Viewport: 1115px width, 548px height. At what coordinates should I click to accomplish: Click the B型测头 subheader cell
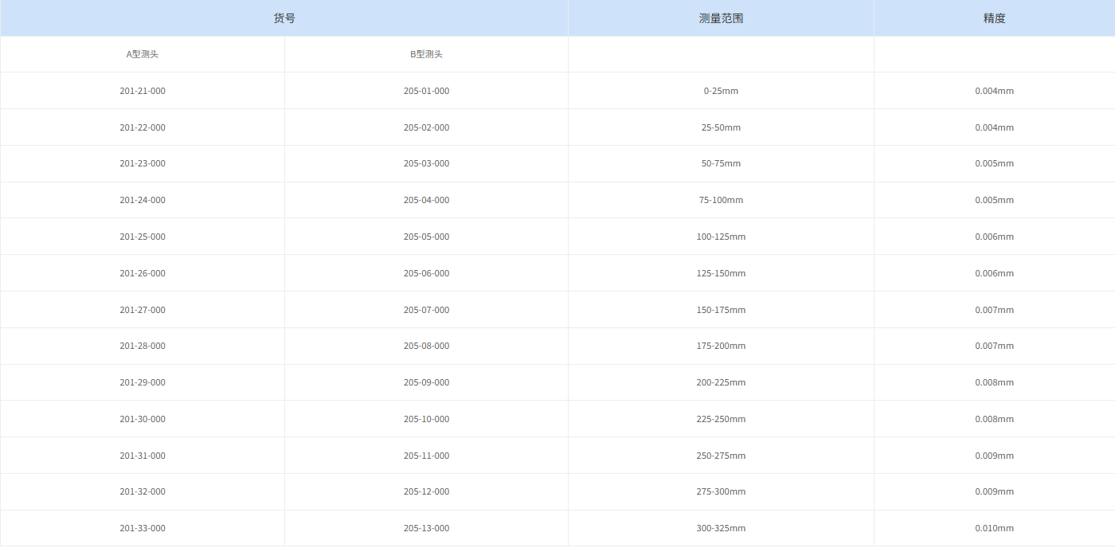pos(425,53)
